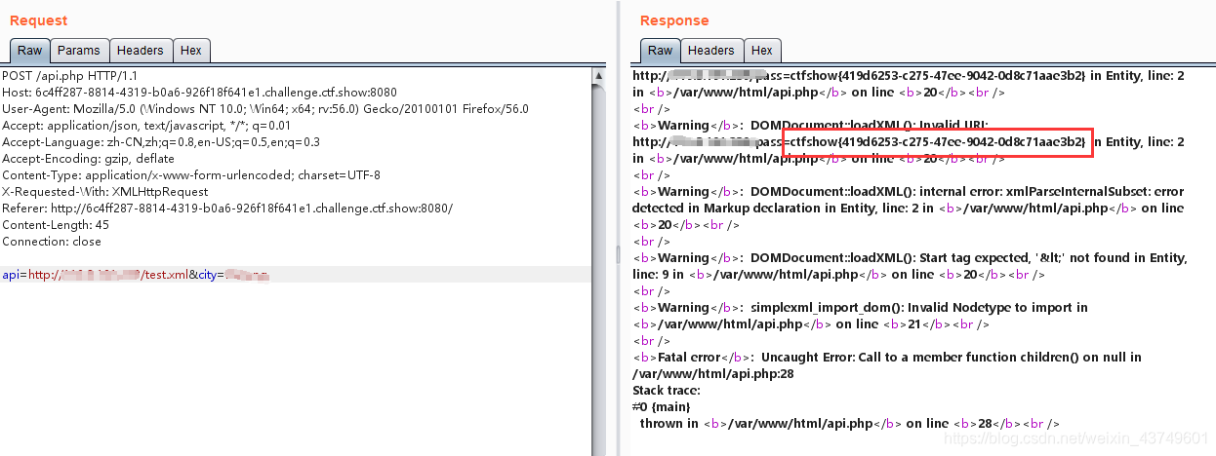Click the Fatal error Uncaught Error line

[887, 358]
